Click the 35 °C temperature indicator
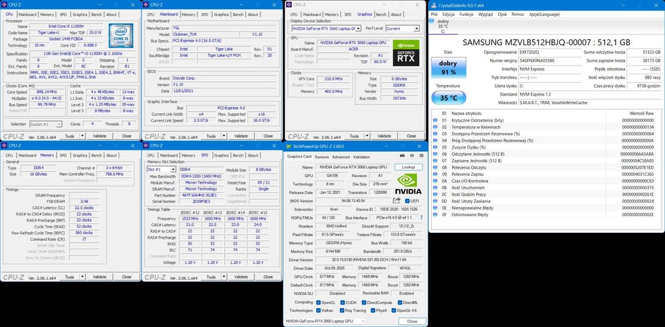Screen dimensions: 665x327 449,98
